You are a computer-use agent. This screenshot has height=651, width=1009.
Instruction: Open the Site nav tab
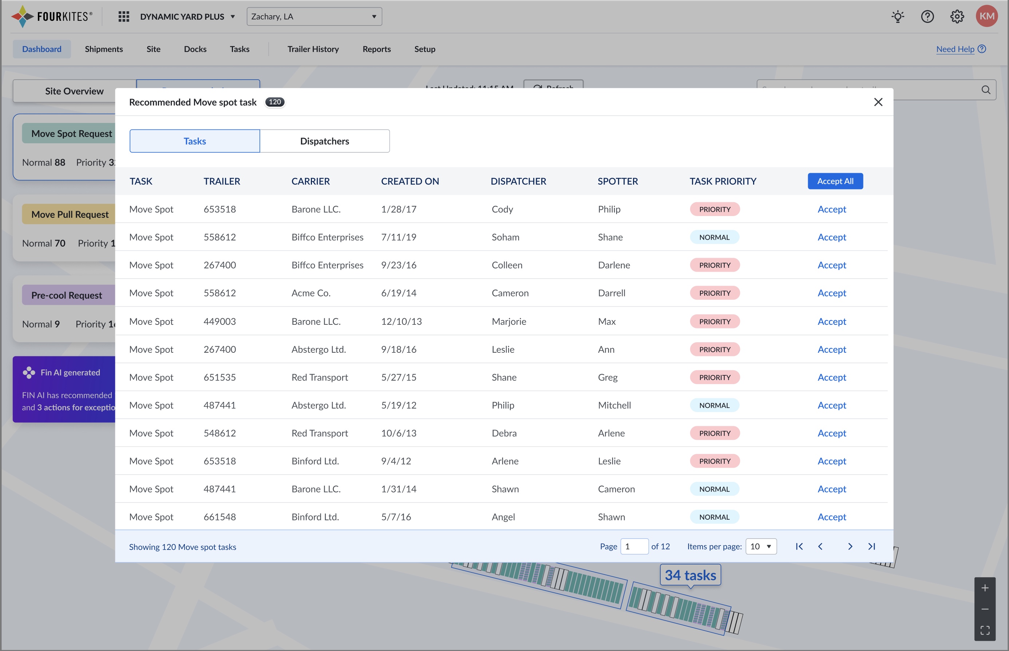click(x=154, y=49)
